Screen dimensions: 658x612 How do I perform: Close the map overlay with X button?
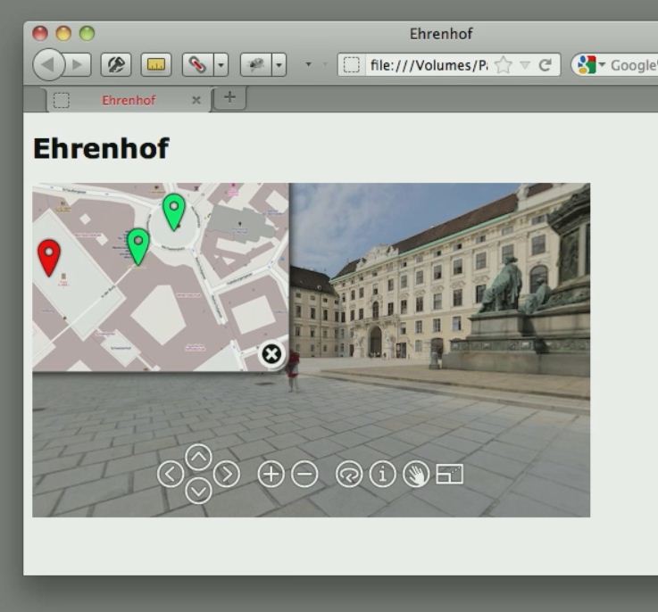[271, 355]
